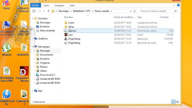The height and width of the screenshot is (108, 192).
Task: Sort by the Nombre column
Action: pyautogui.click(x=68, y=17)
